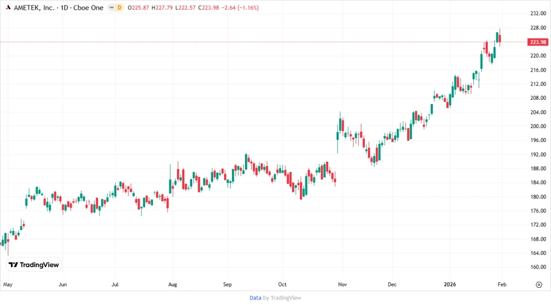Click the 192.00 price axis label

click(x=538, y=154)
